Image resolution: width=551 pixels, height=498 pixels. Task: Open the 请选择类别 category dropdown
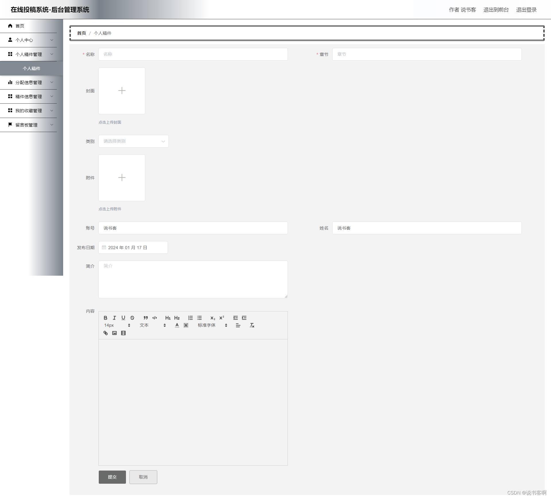click(133, 141)
